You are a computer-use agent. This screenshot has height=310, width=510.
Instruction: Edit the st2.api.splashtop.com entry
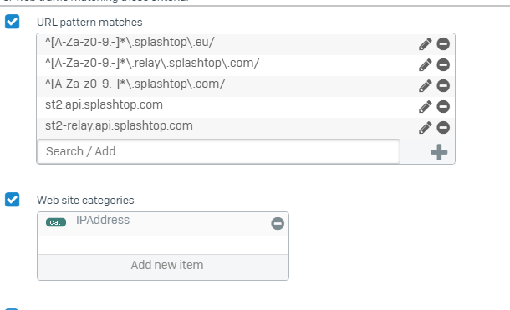[x=425, y=107]
